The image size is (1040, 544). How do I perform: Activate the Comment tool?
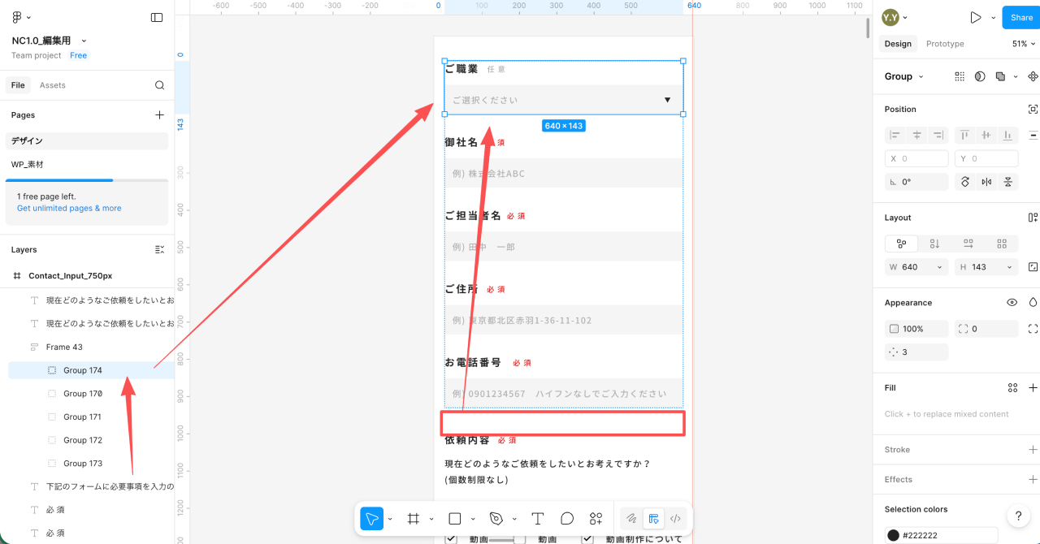tap(567, 519)
